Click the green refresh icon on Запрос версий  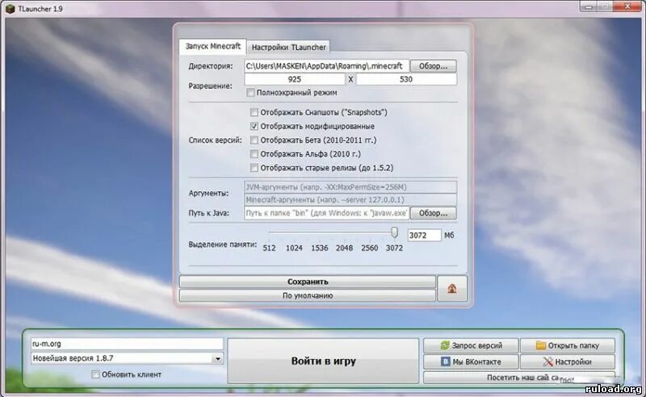445,345
